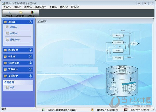156x112 pixels.
Task: Expand the 项目经理 panel
Action: 30,50
